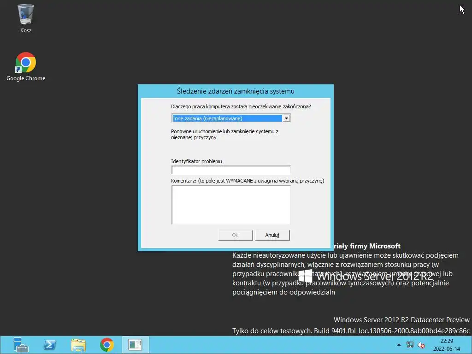Open File Explorer from the taskbar
Screen dimensions: 472x354
coord(78,345)
